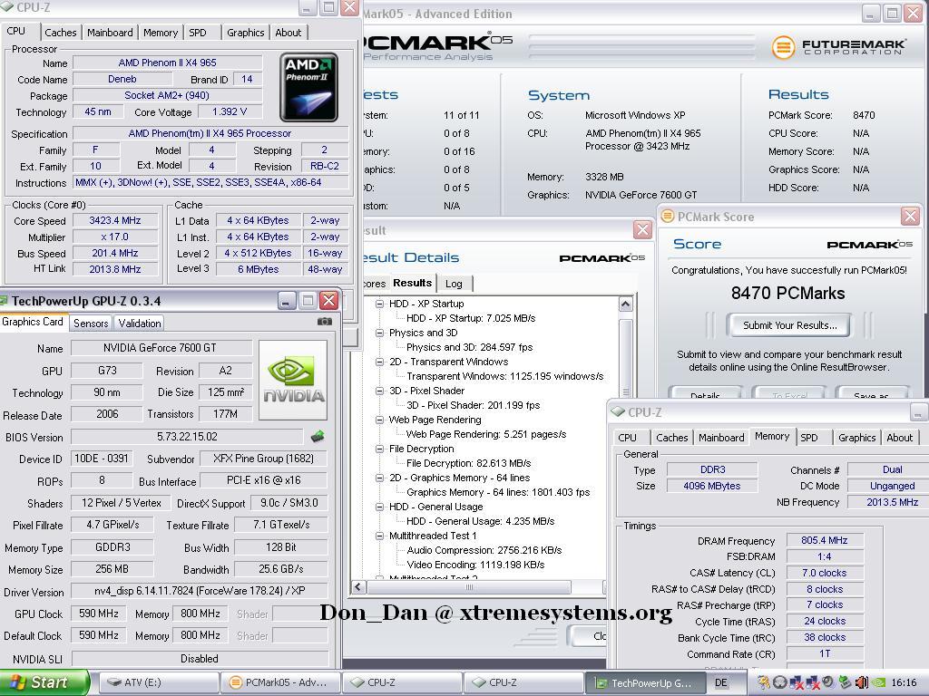929x696 pixels.
Task: Click the Futuremark Corporation logo
Action: click(838, 47)
